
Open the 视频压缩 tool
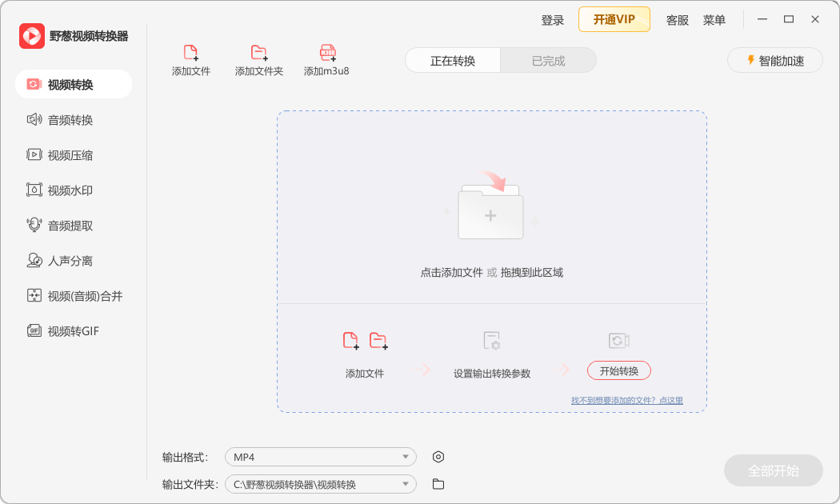[x=64, y=155]
